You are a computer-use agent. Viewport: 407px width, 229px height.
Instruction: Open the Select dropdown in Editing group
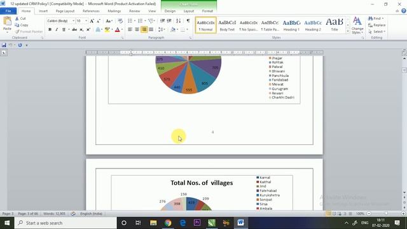[x=376, y=31]
